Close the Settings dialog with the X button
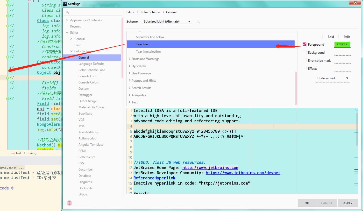 click(355, 3)
